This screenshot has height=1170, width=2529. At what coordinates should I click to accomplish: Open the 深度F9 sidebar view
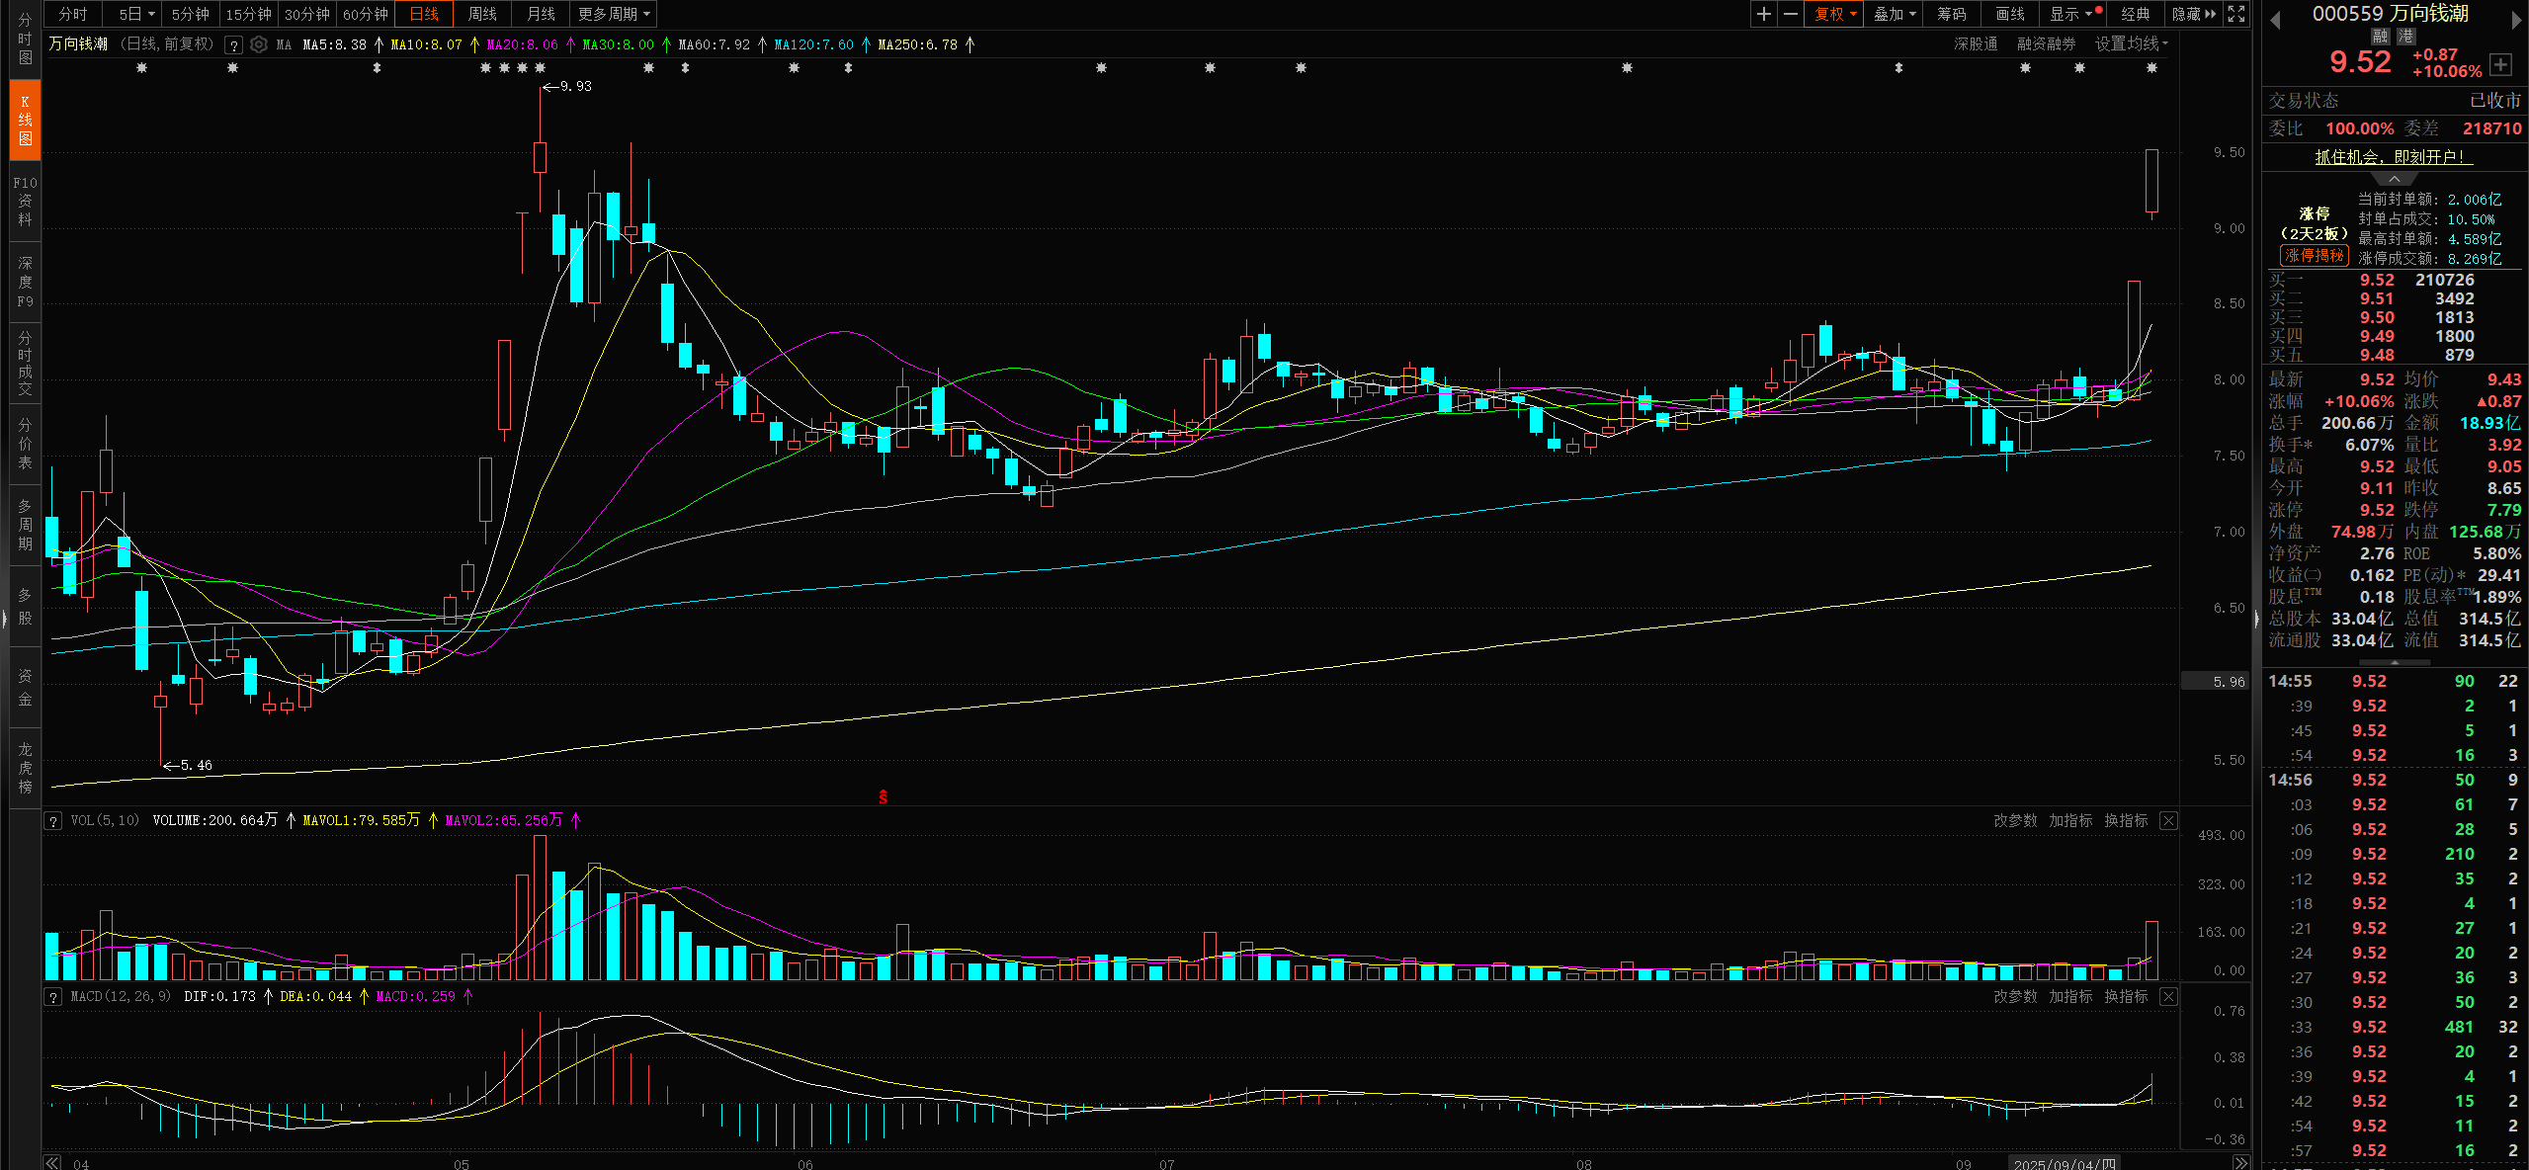coord(25,282)
